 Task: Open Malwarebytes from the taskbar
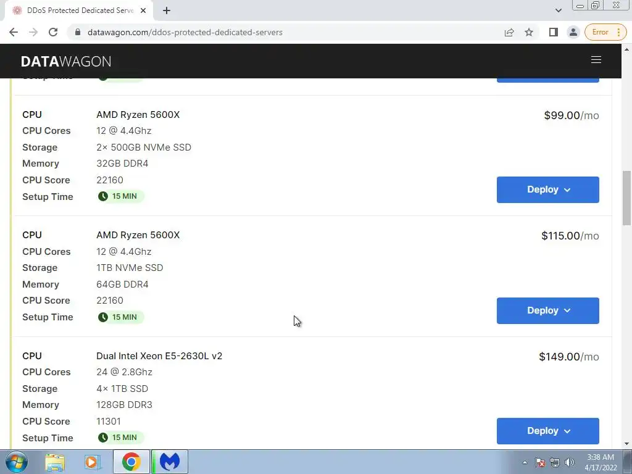170,462
